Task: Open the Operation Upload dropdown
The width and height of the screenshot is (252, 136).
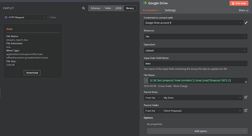Action: click(196, 51)
